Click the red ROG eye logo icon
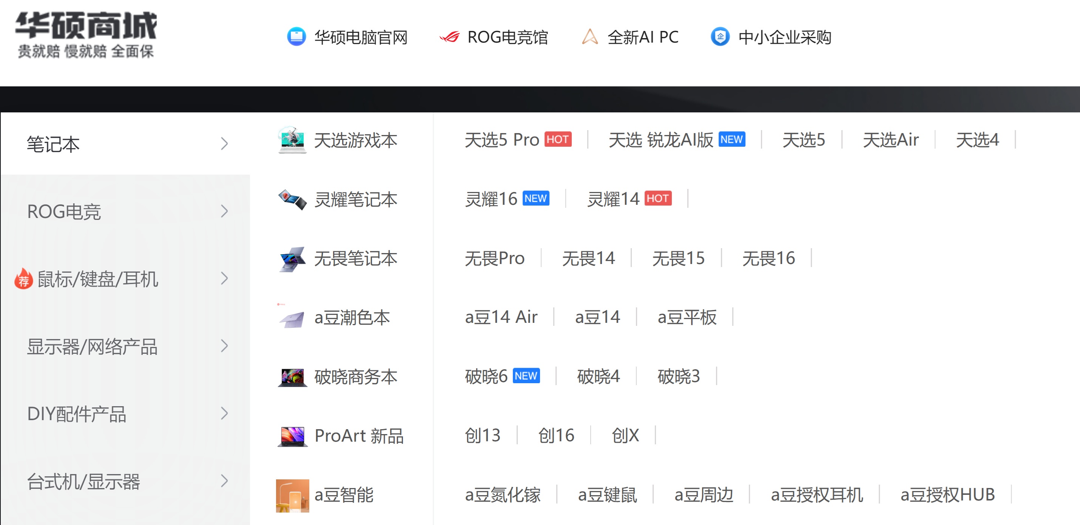 point(449,37)
